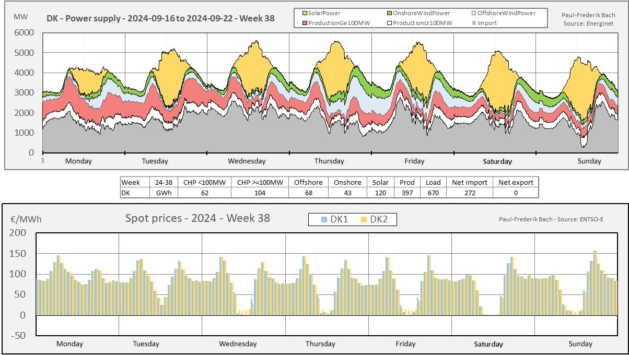Screen dimensions: 629x355
Task: Click the Load value cell showing 670
Action: point(434,193)
